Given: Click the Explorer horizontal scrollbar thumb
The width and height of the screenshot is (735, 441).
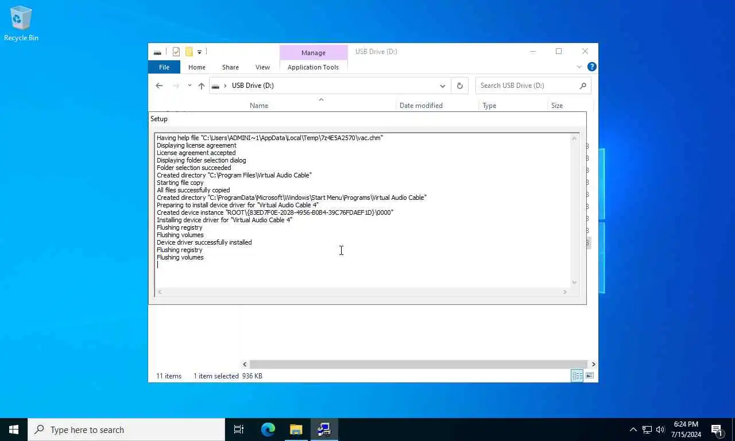Looking at the screenshot, I should tap(419, 364).
